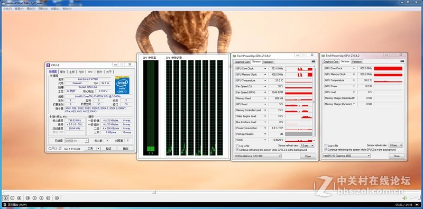Open the 帮助(H) menu in the player
The height and width of the screenshot is (209, 423).
pyautogui.click(x=67, y=8)
